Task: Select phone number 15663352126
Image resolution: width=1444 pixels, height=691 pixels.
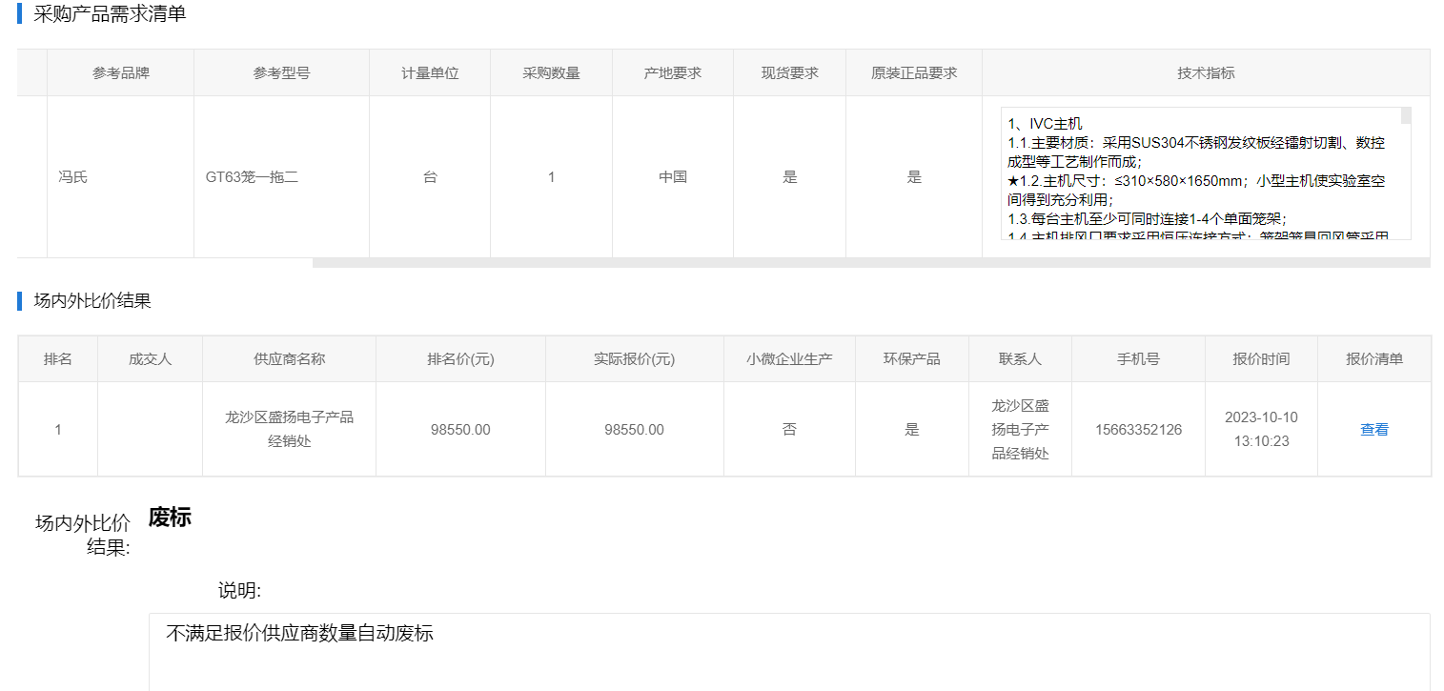Action: [x=1138, y=430]
